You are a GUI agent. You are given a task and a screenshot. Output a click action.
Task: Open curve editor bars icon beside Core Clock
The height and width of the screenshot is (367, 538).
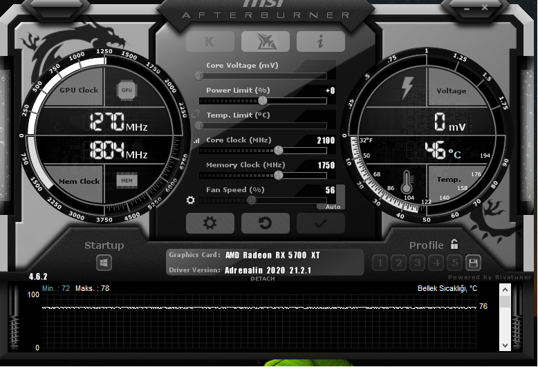coord(196,140)
